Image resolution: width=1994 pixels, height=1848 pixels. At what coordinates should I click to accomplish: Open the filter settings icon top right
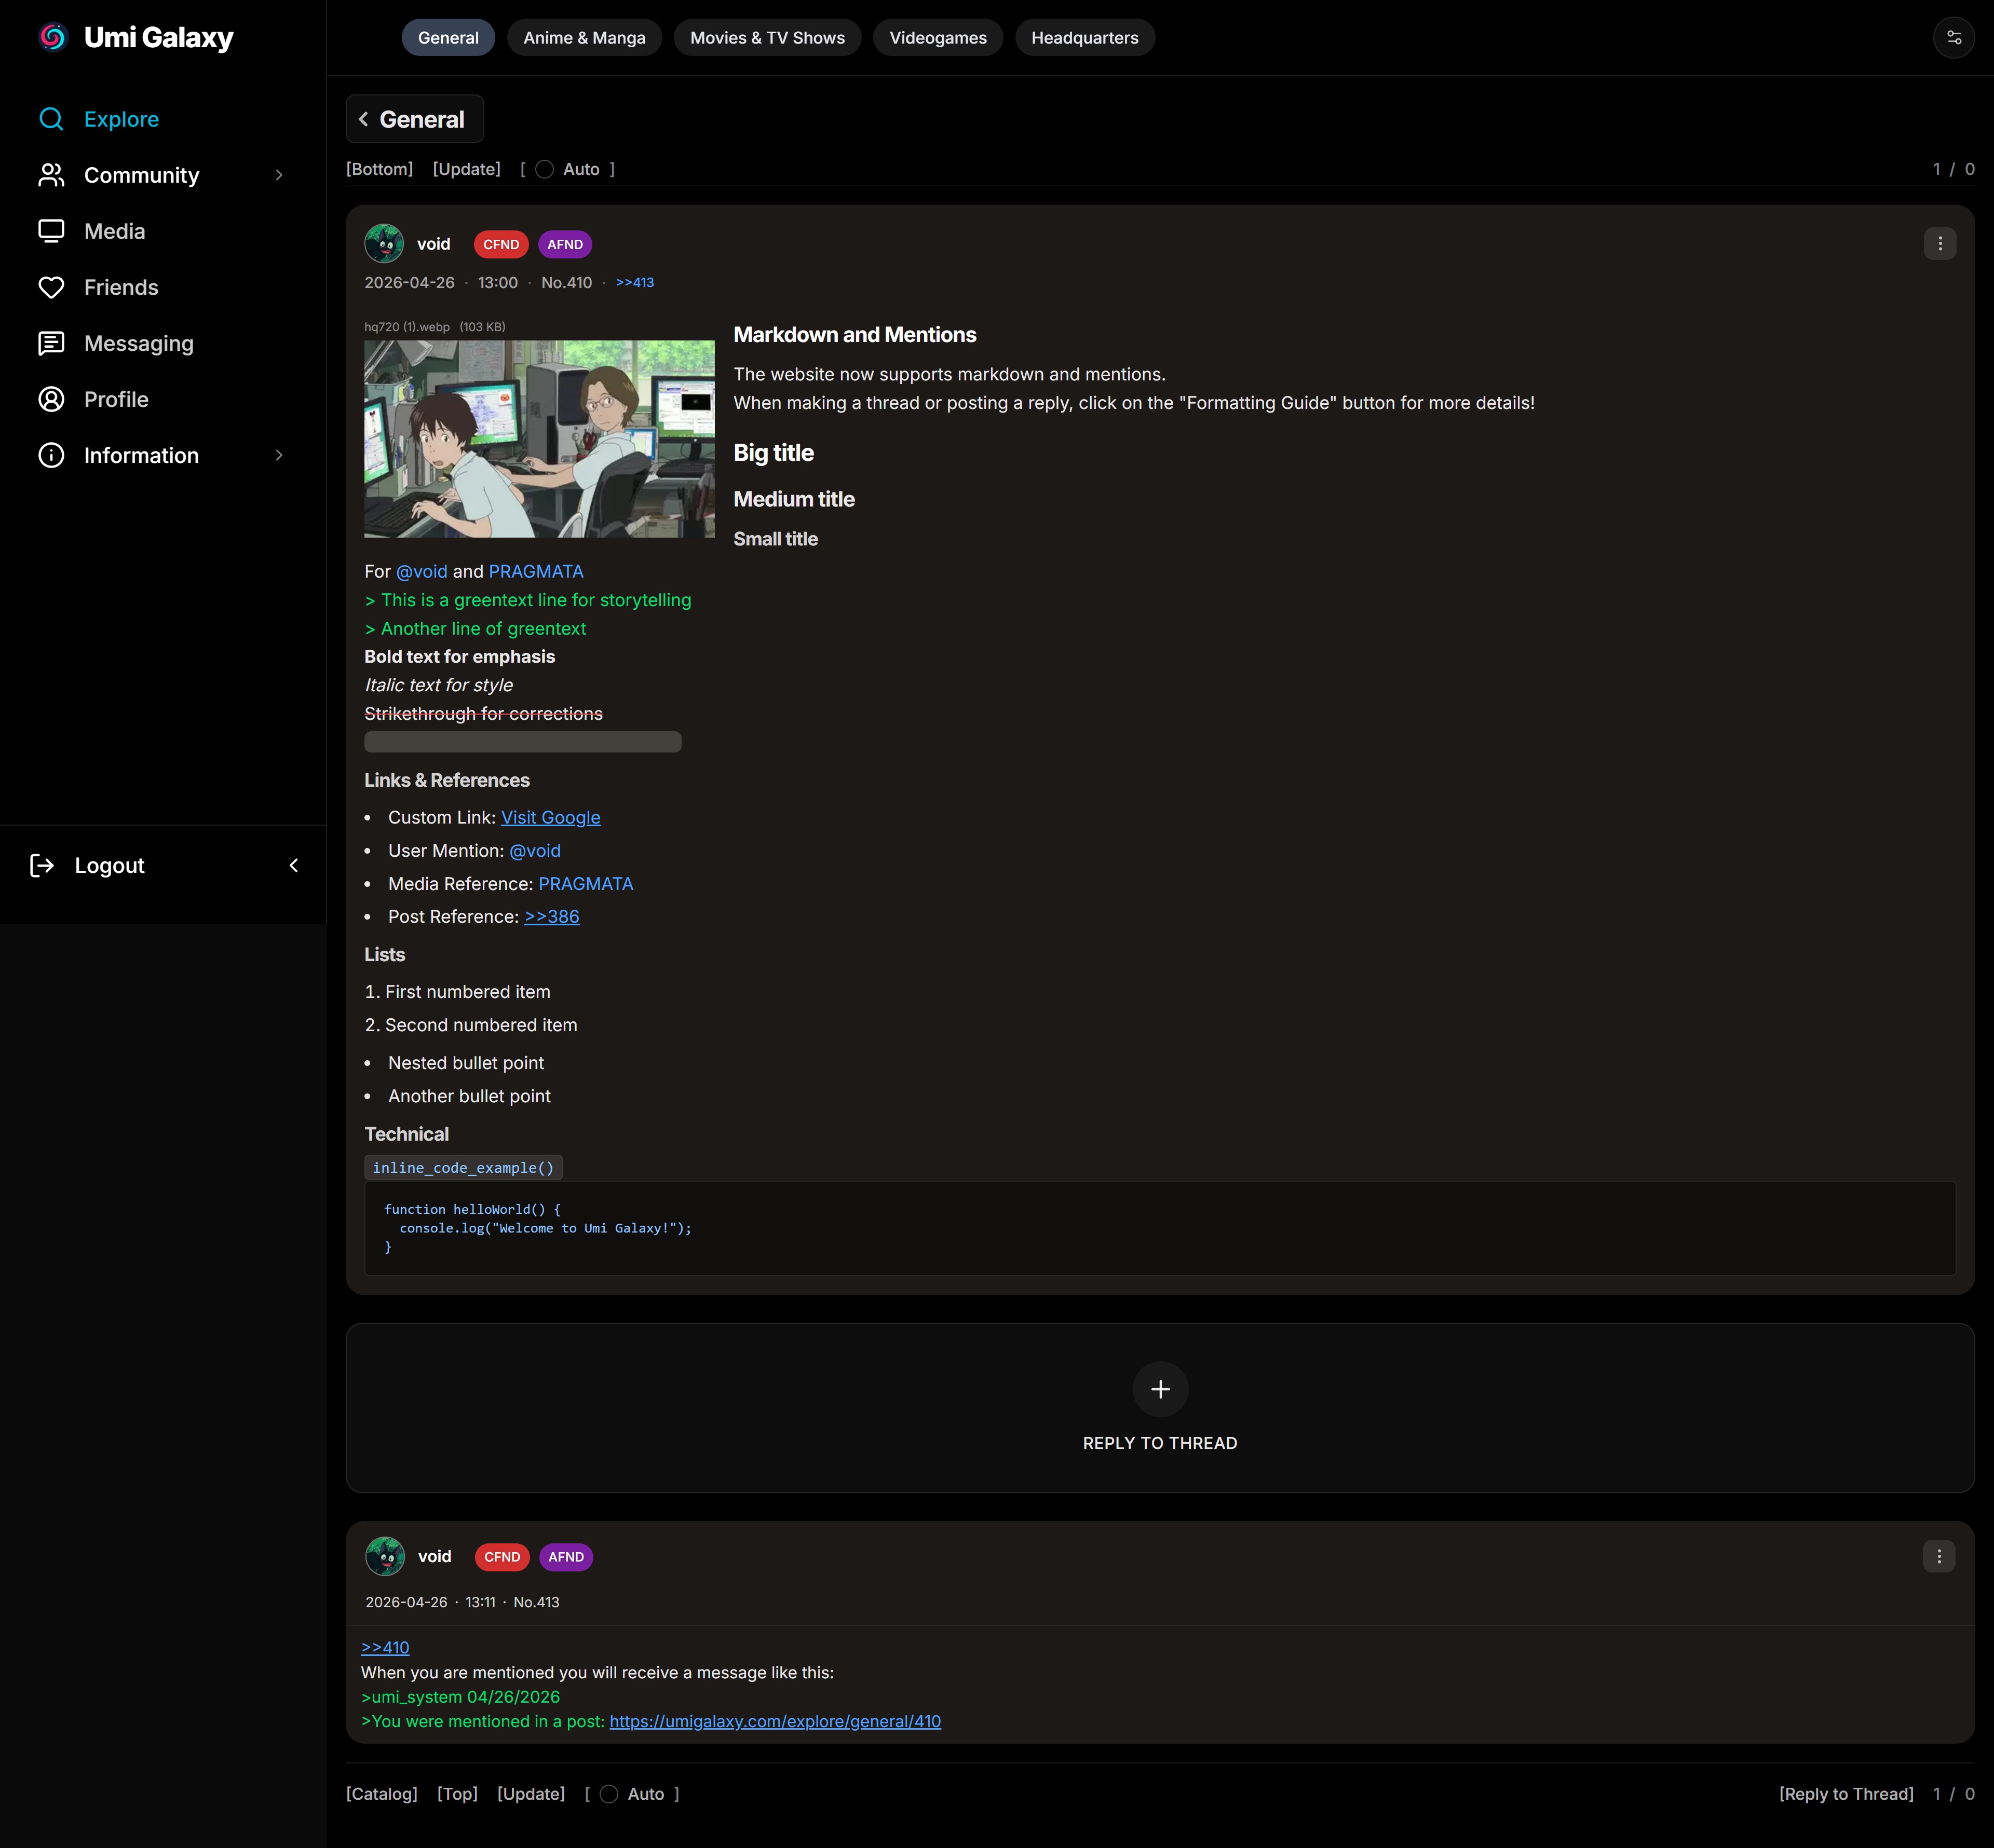[x=1953, y=38]
